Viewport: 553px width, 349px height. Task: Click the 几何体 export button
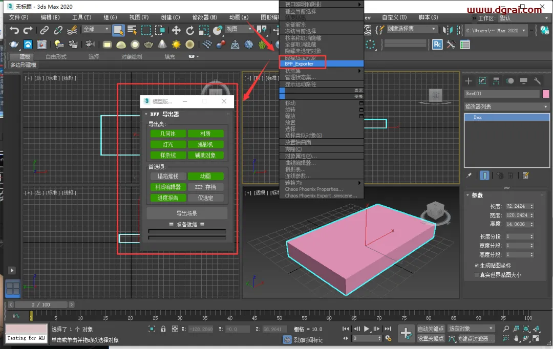pyautogui.click(x=168, y=134)
